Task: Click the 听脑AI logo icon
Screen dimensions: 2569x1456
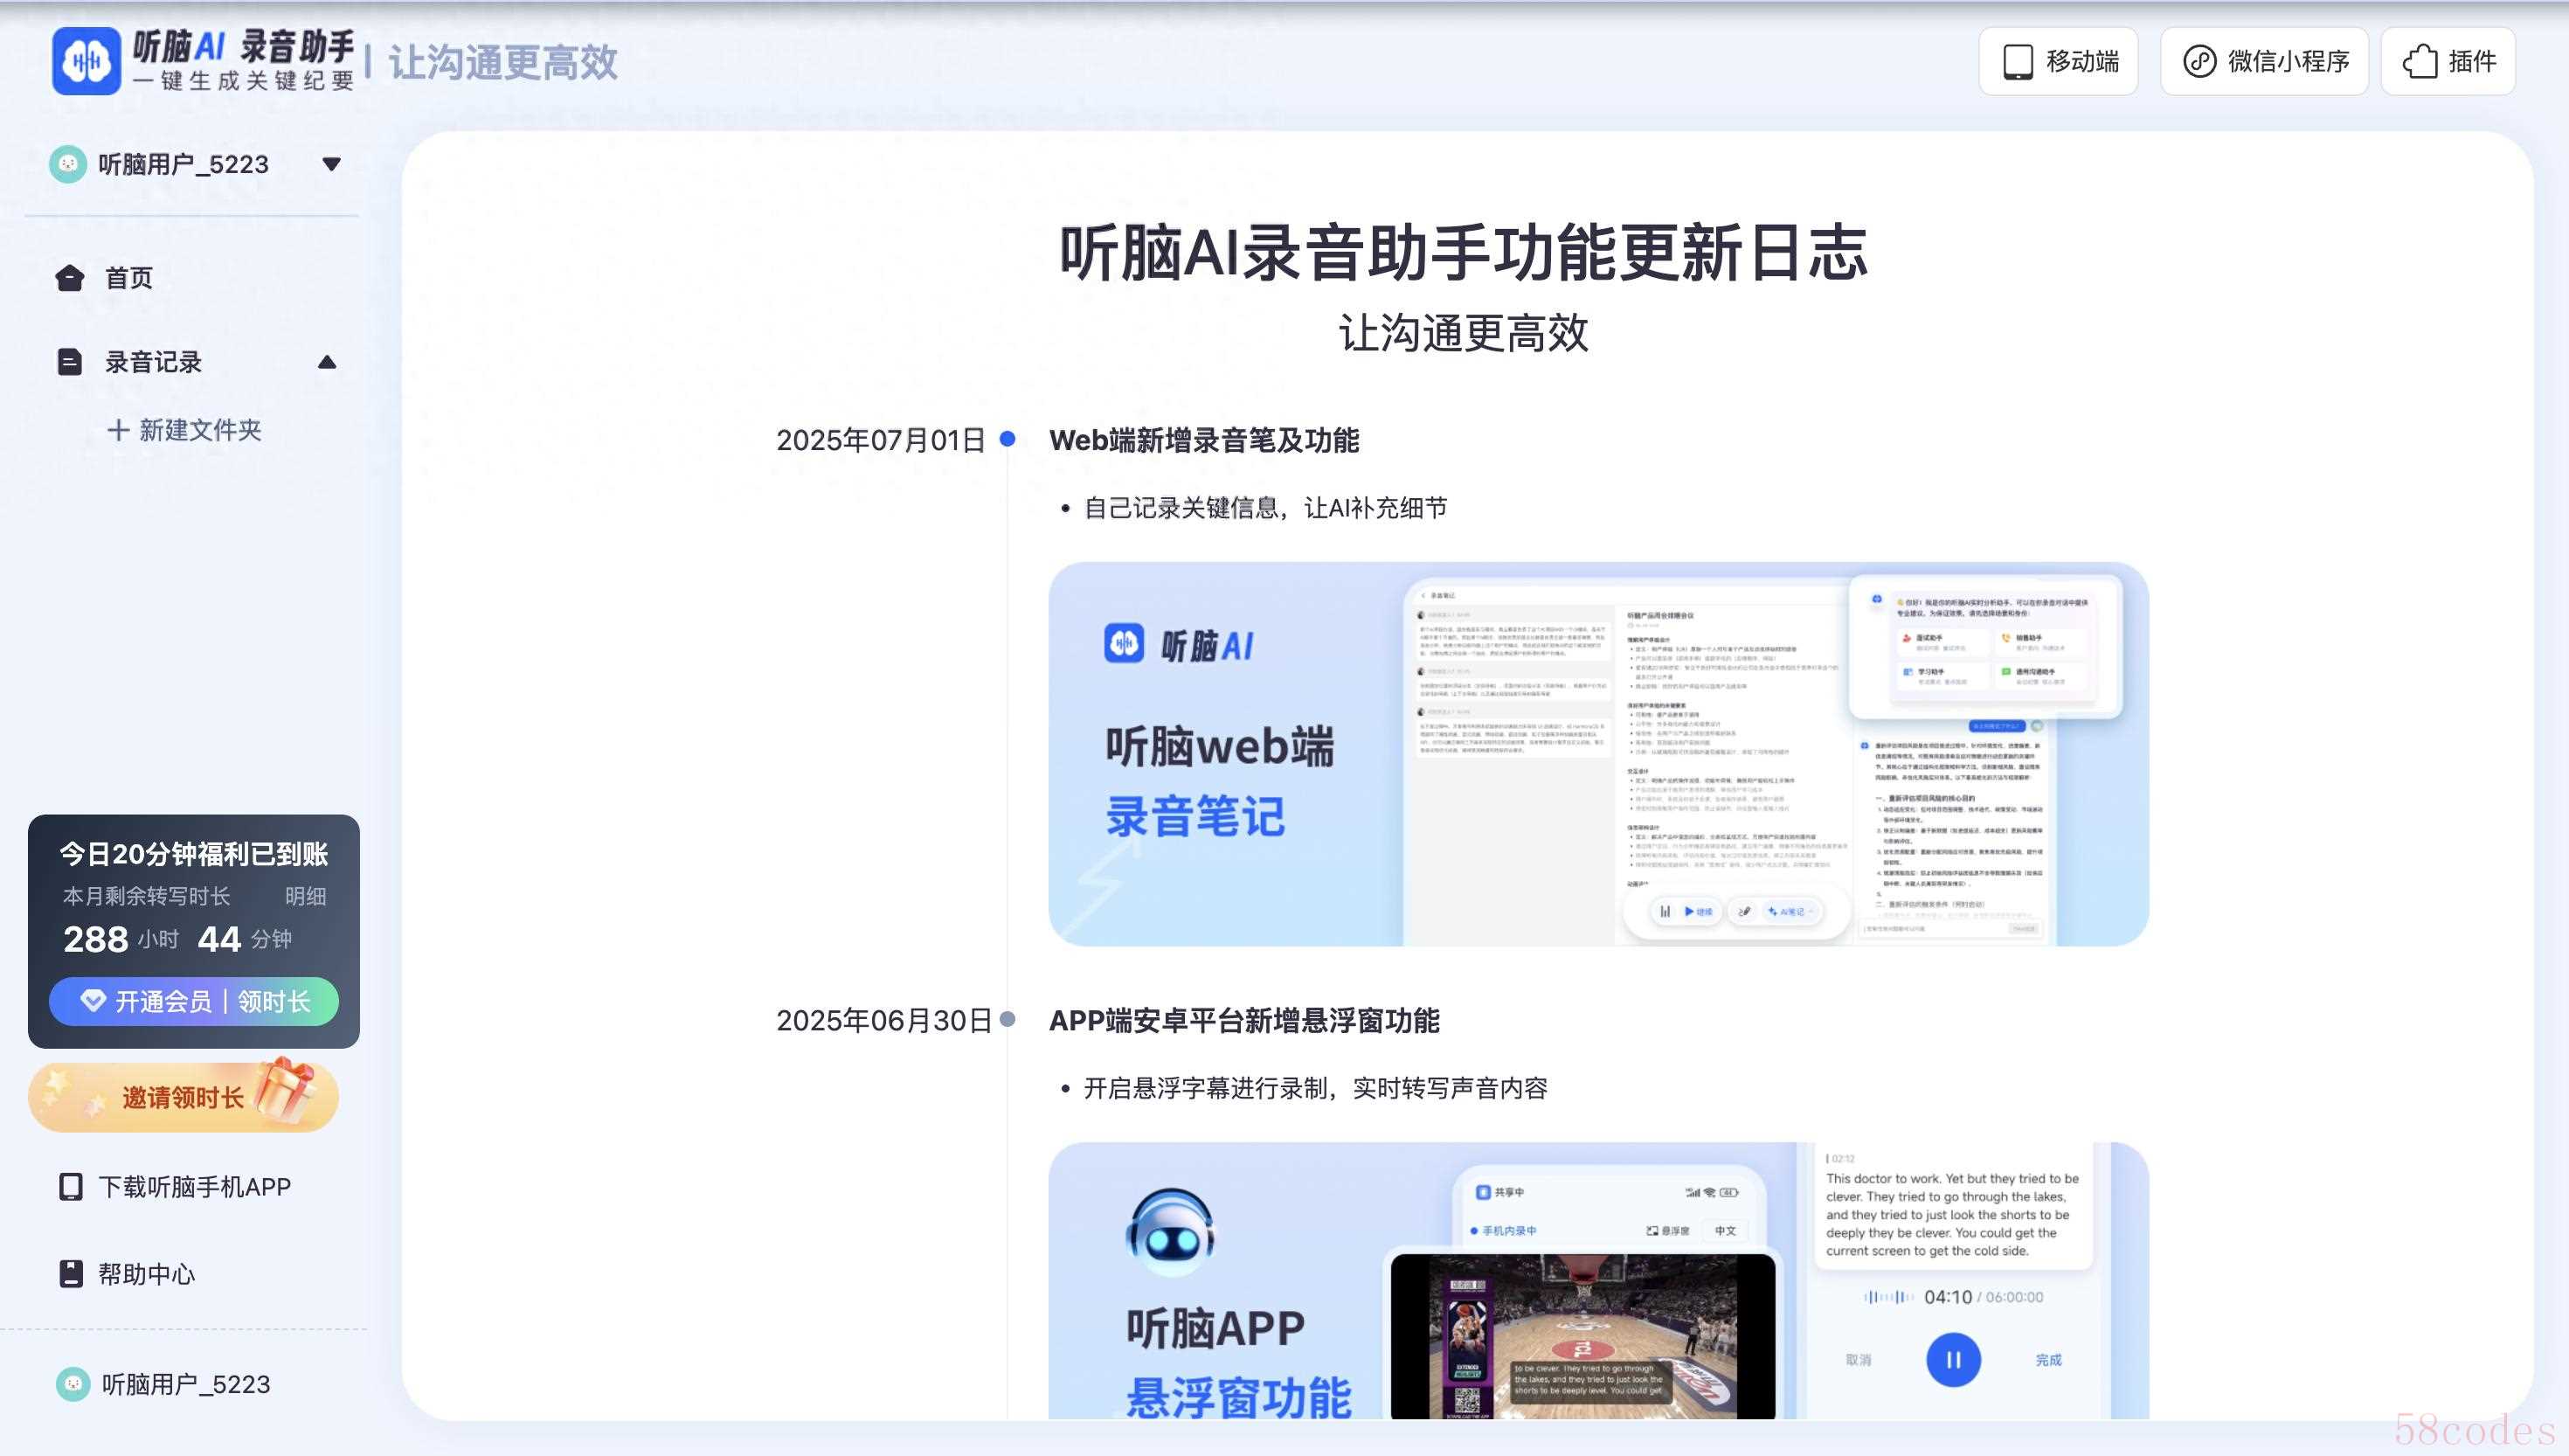Action: (87, 61)
